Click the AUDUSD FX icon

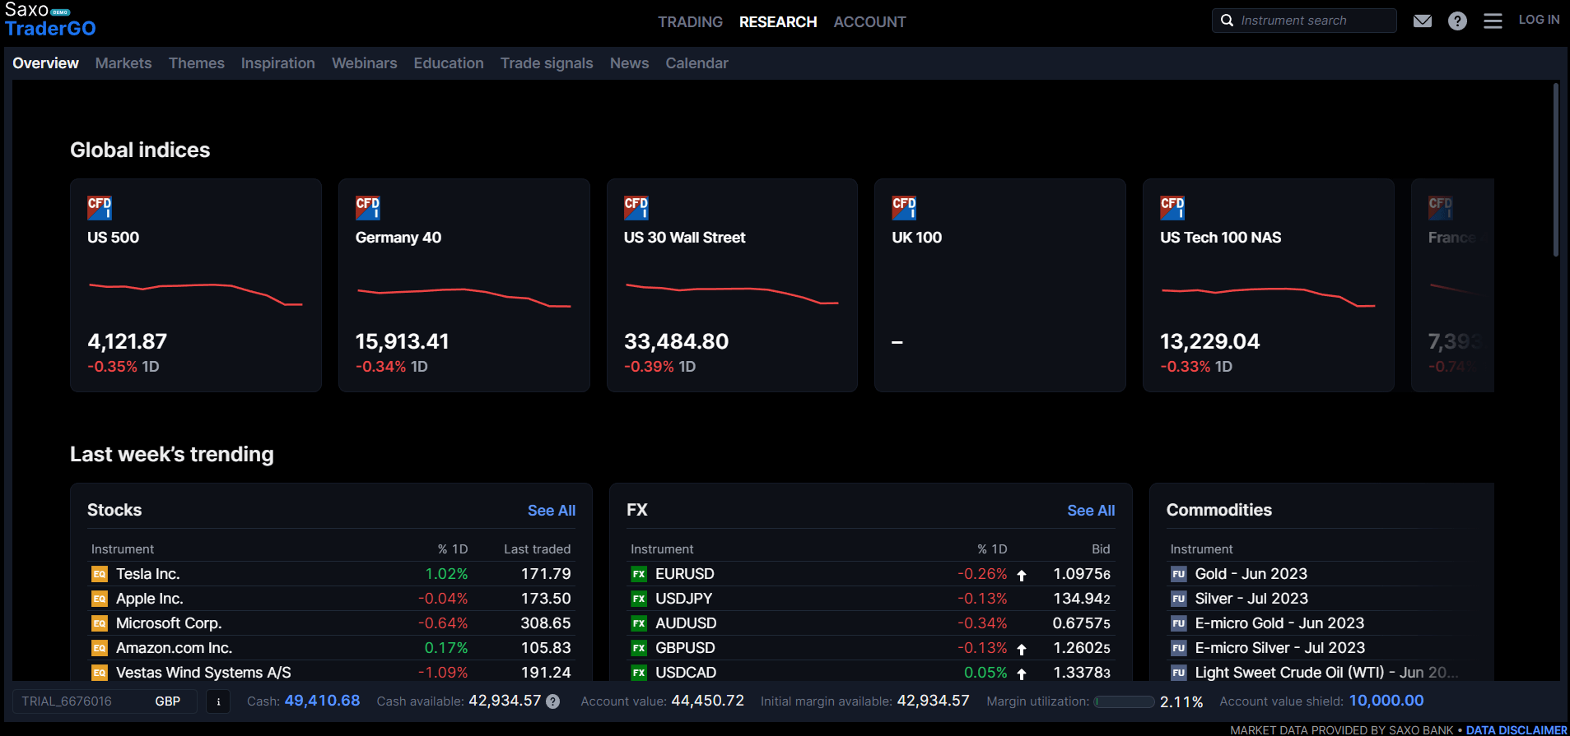639,623
